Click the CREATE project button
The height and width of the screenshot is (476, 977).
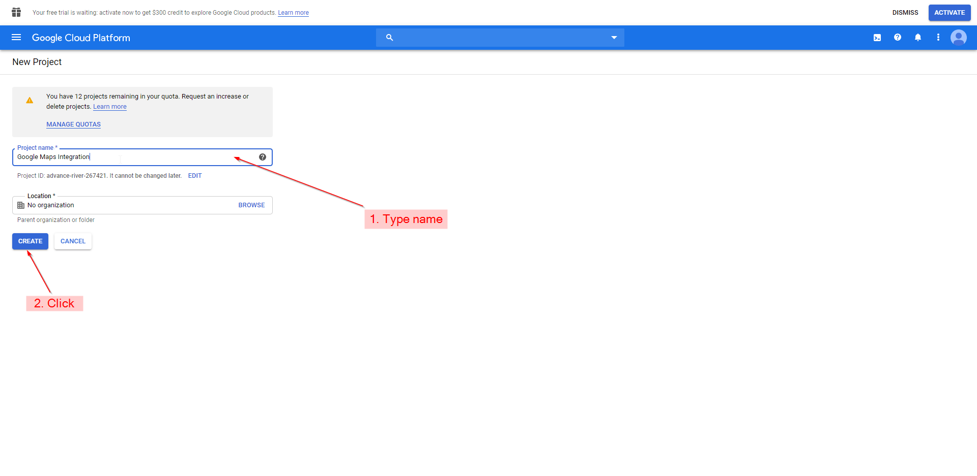coord(30,241)
